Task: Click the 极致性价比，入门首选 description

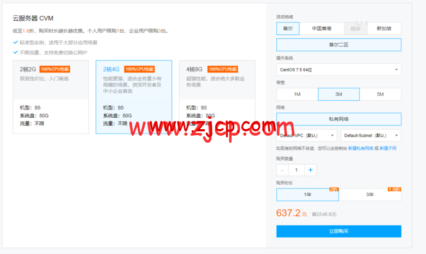Action: [44, 78]
